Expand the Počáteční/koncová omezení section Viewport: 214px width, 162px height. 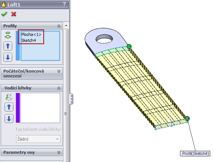(59, 71)
